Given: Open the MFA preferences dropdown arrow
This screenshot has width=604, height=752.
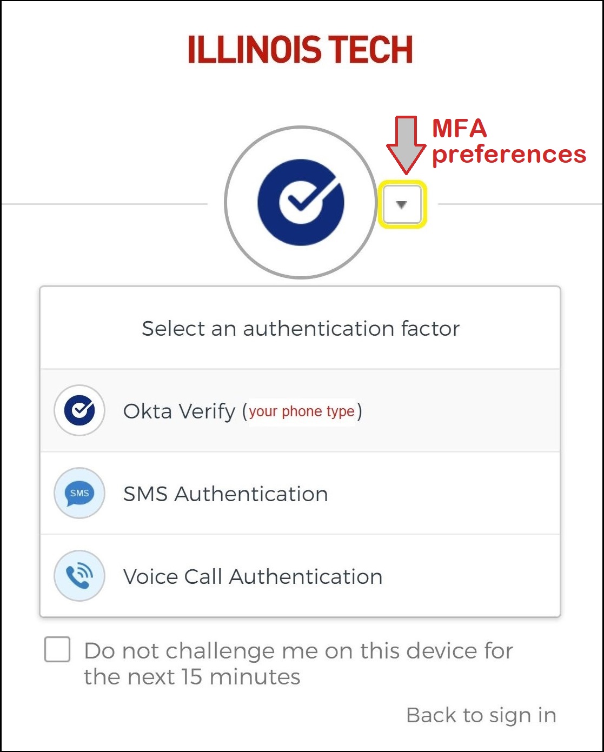Looking at the screenshot, I should point(402,204).
